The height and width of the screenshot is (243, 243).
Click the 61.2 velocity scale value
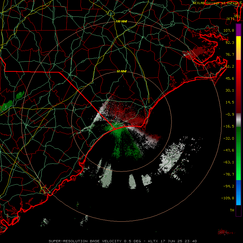pos(230,66)
